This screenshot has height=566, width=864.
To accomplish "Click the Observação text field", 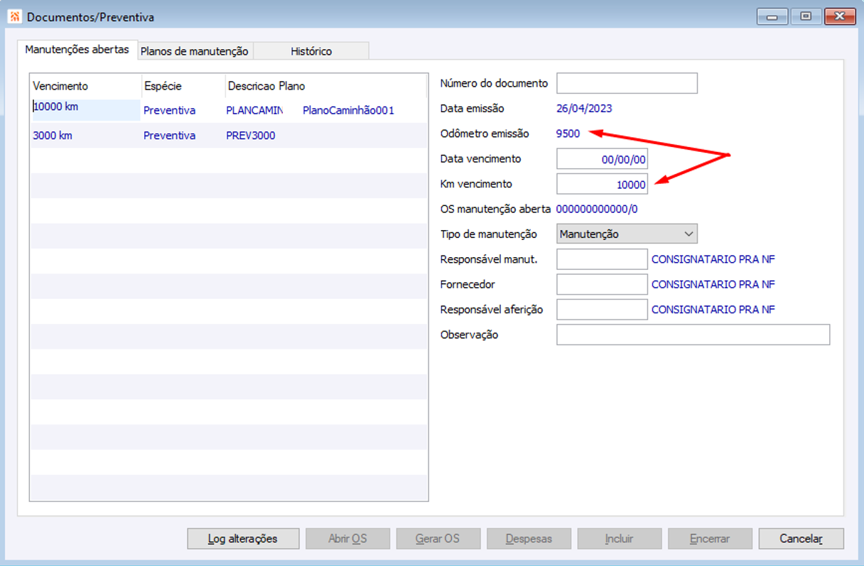I will [693, 334].
